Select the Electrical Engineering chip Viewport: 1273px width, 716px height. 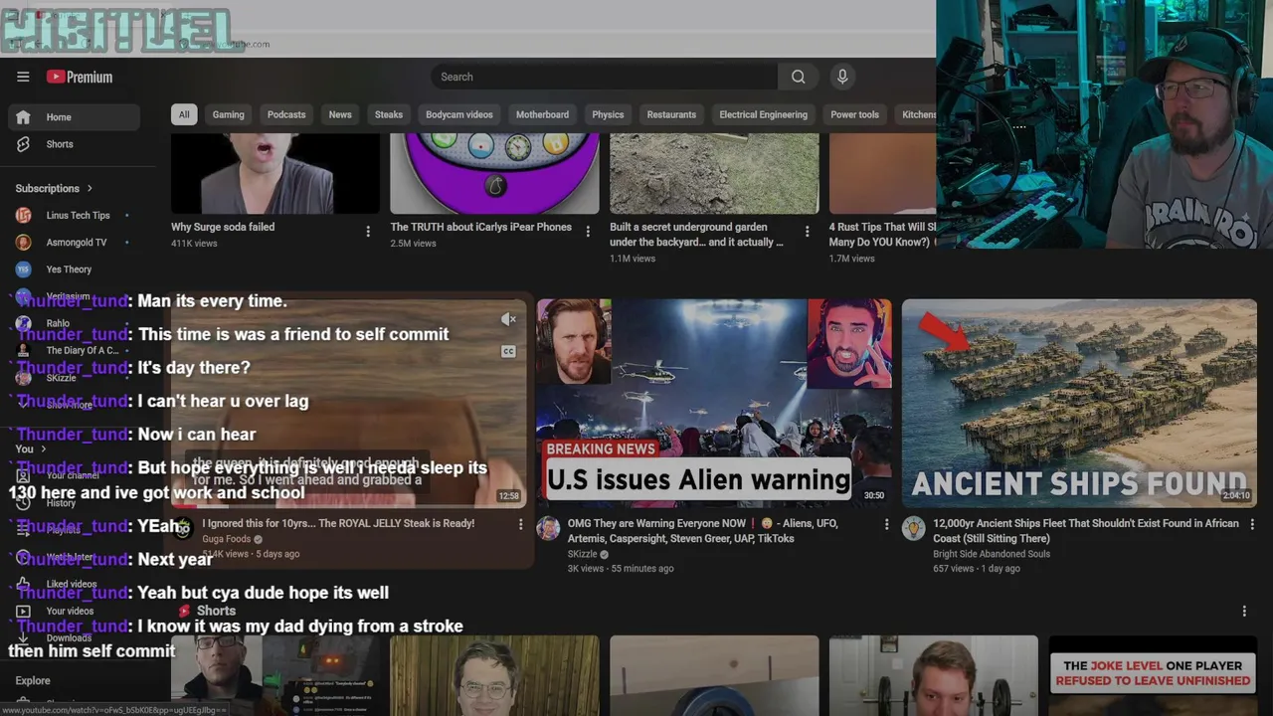(764, 114)
